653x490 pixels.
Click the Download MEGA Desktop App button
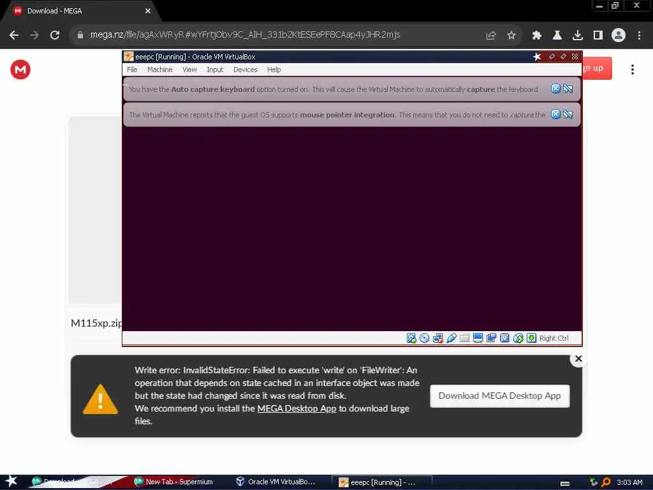point(499,396)
